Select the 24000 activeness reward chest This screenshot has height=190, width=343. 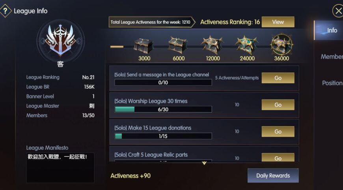pos(247,45)
